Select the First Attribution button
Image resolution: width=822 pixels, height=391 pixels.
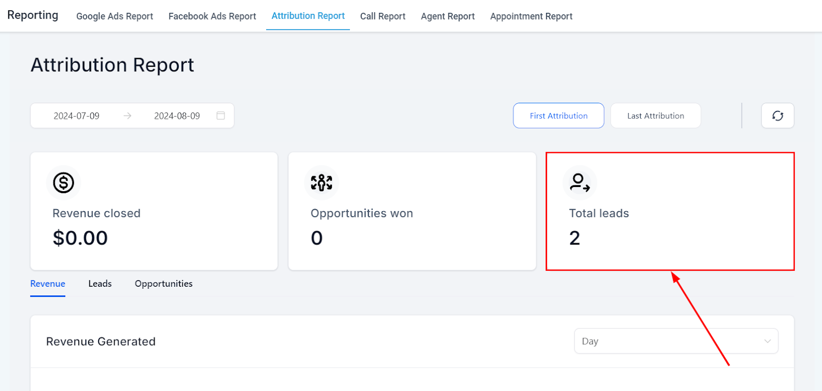click(x=558, y=116)
